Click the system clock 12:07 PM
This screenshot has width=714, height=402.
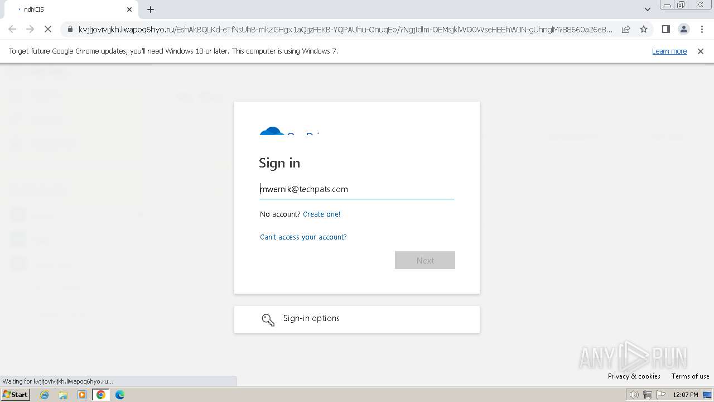686,395
